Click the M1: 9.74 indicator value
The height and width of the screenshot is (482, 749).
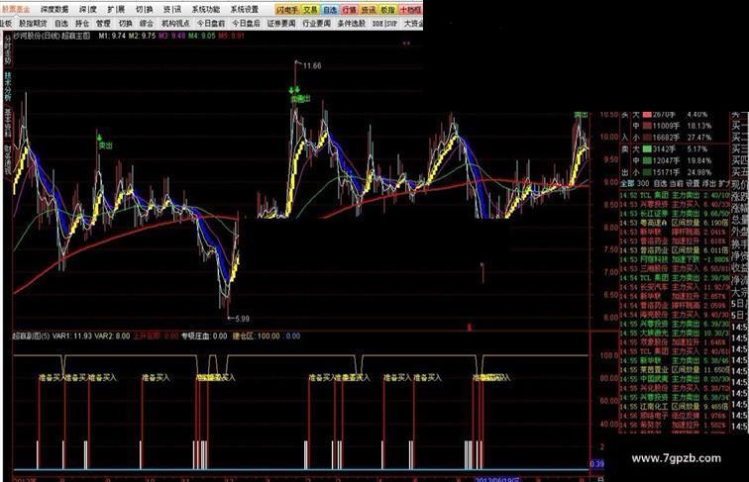click(112, 36)
